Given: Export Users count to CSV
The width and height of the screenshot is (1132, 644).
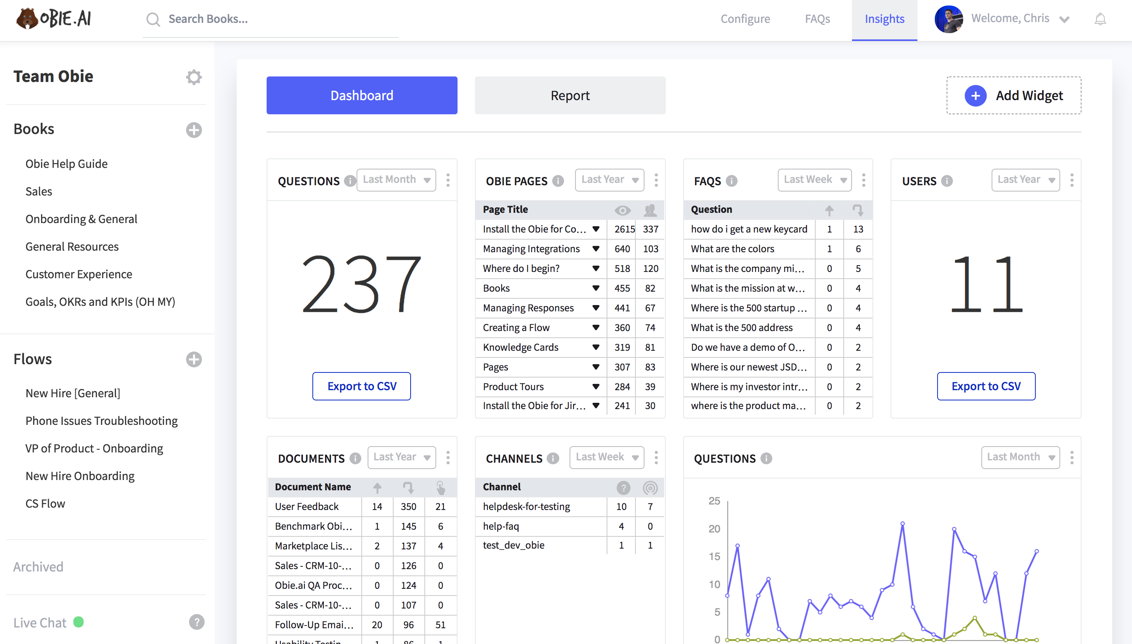Looking at the screenshot, I should [x=986, y=386].
